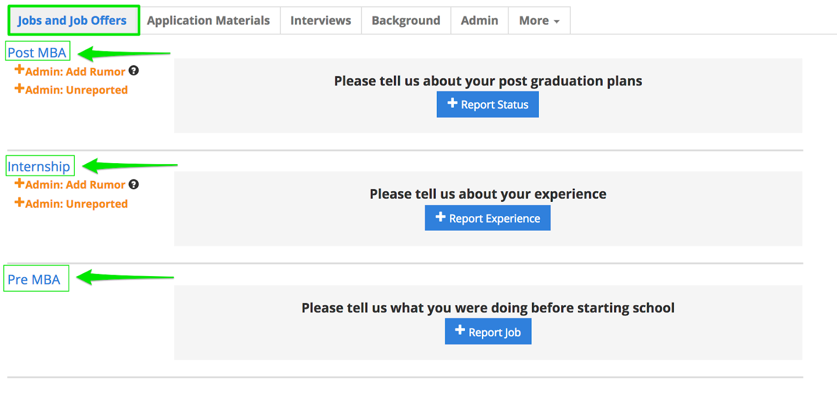Go to the Interviews tab
This screenshot has height=411, width=837.
pyautogui.click(x=321, y=20)
